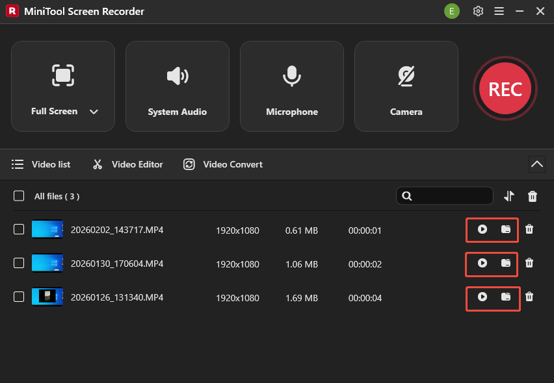Open the Video Editor
Viewport: 554px width, 383px height.
[127, 164]
